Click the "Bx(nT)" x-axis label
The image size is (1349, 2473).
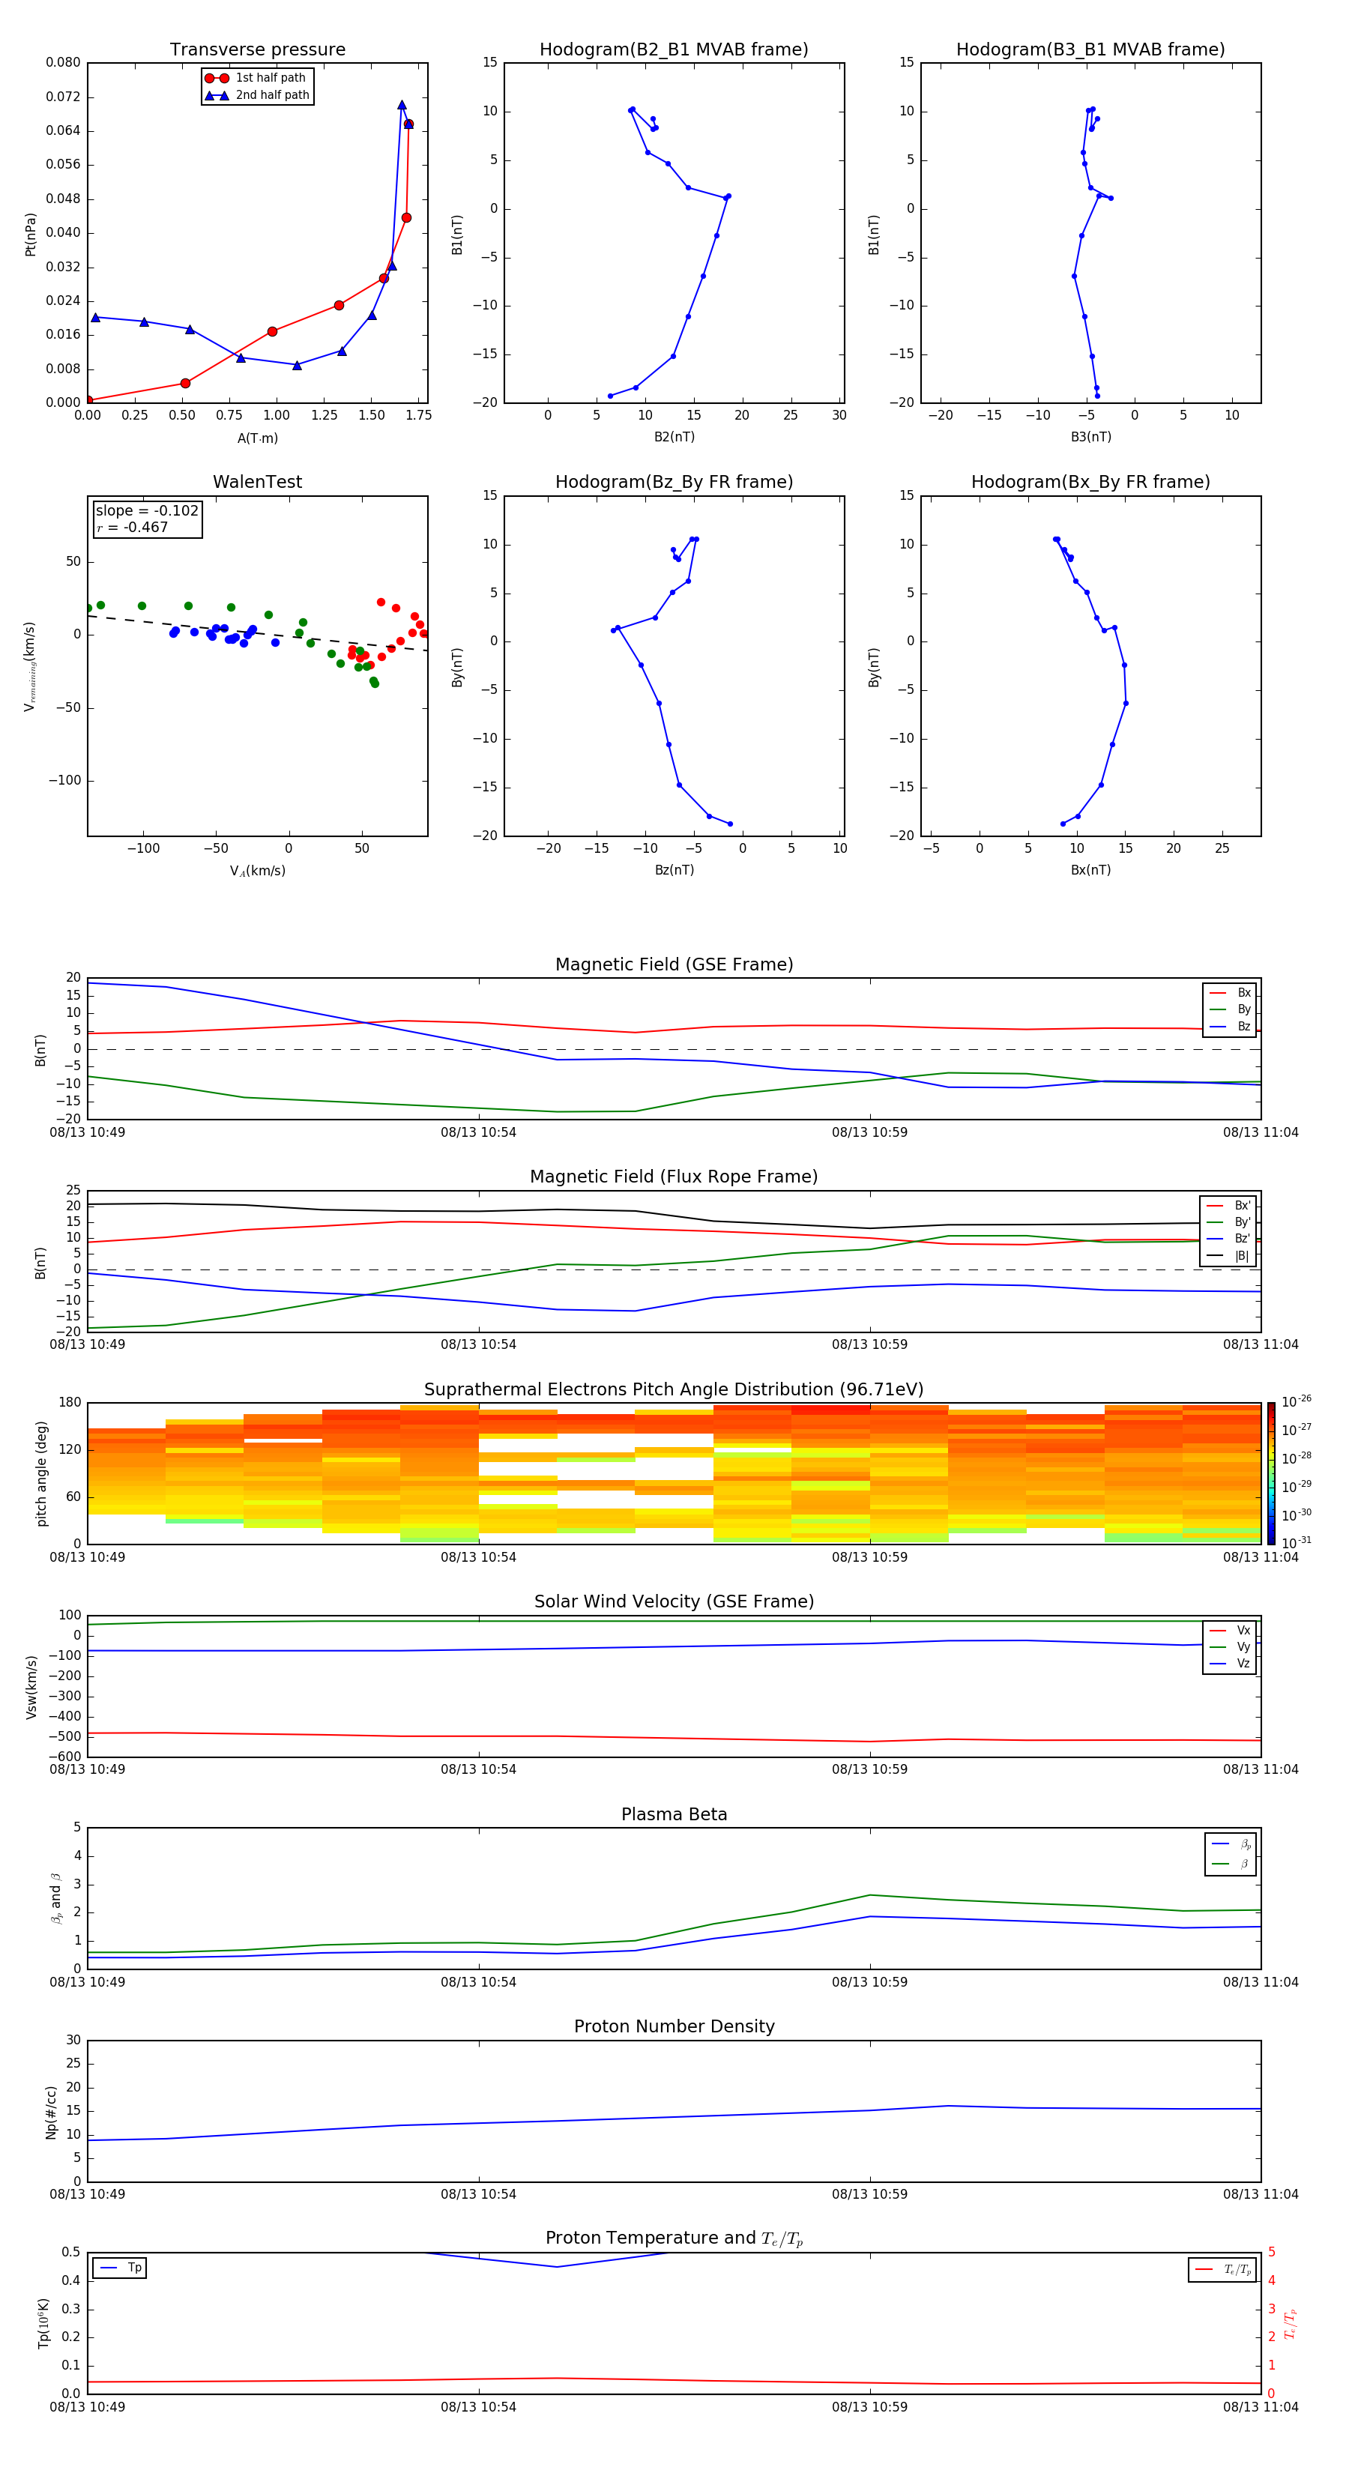pos(1090,870)
